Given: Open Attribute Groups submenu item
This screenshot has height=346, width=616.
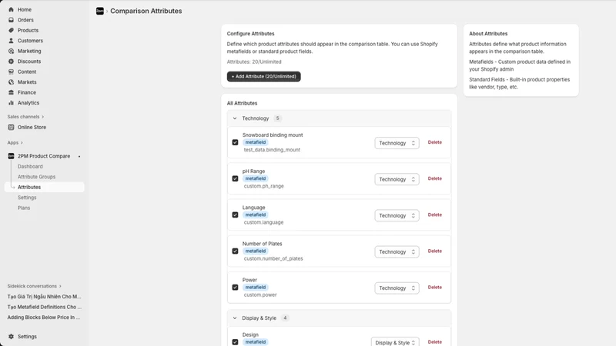Looking at the screenshot, I should (x=36, y=177).
